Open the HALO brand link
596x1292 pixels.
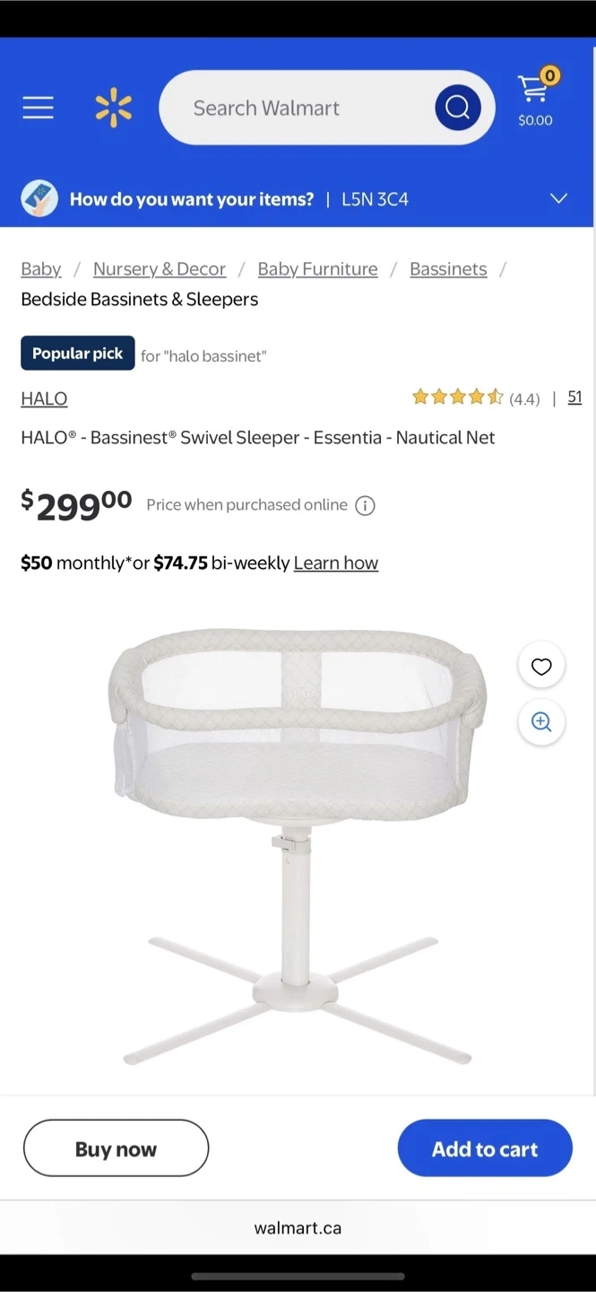pos(44,398)
